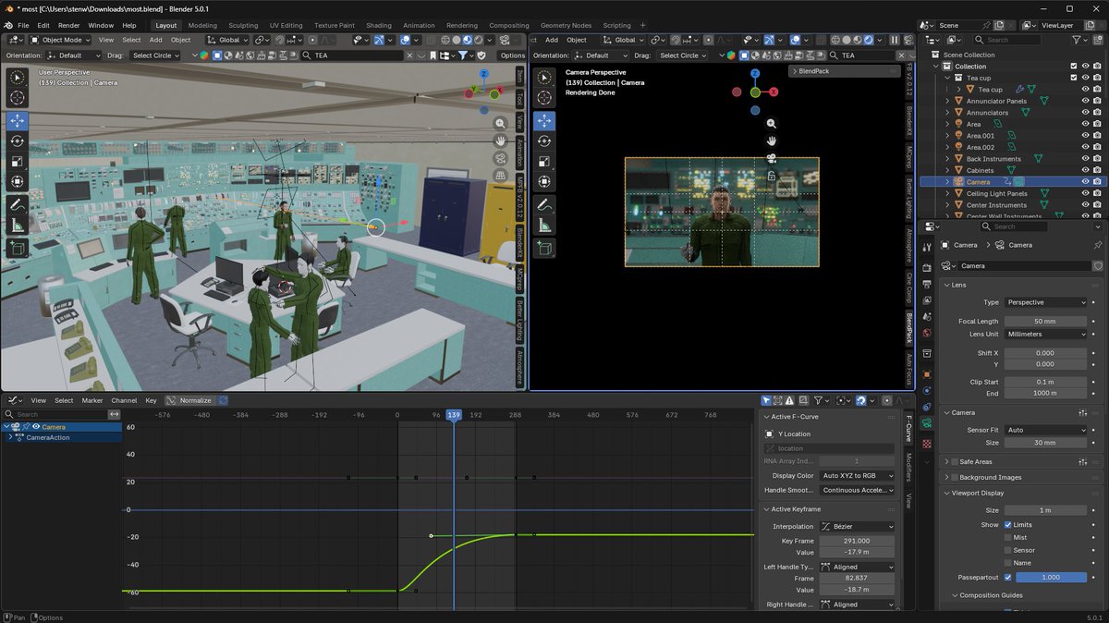Activate the Annotate tool
Image resolution: width=1109 pixels, height=623 pixels.
pos(17,202)
